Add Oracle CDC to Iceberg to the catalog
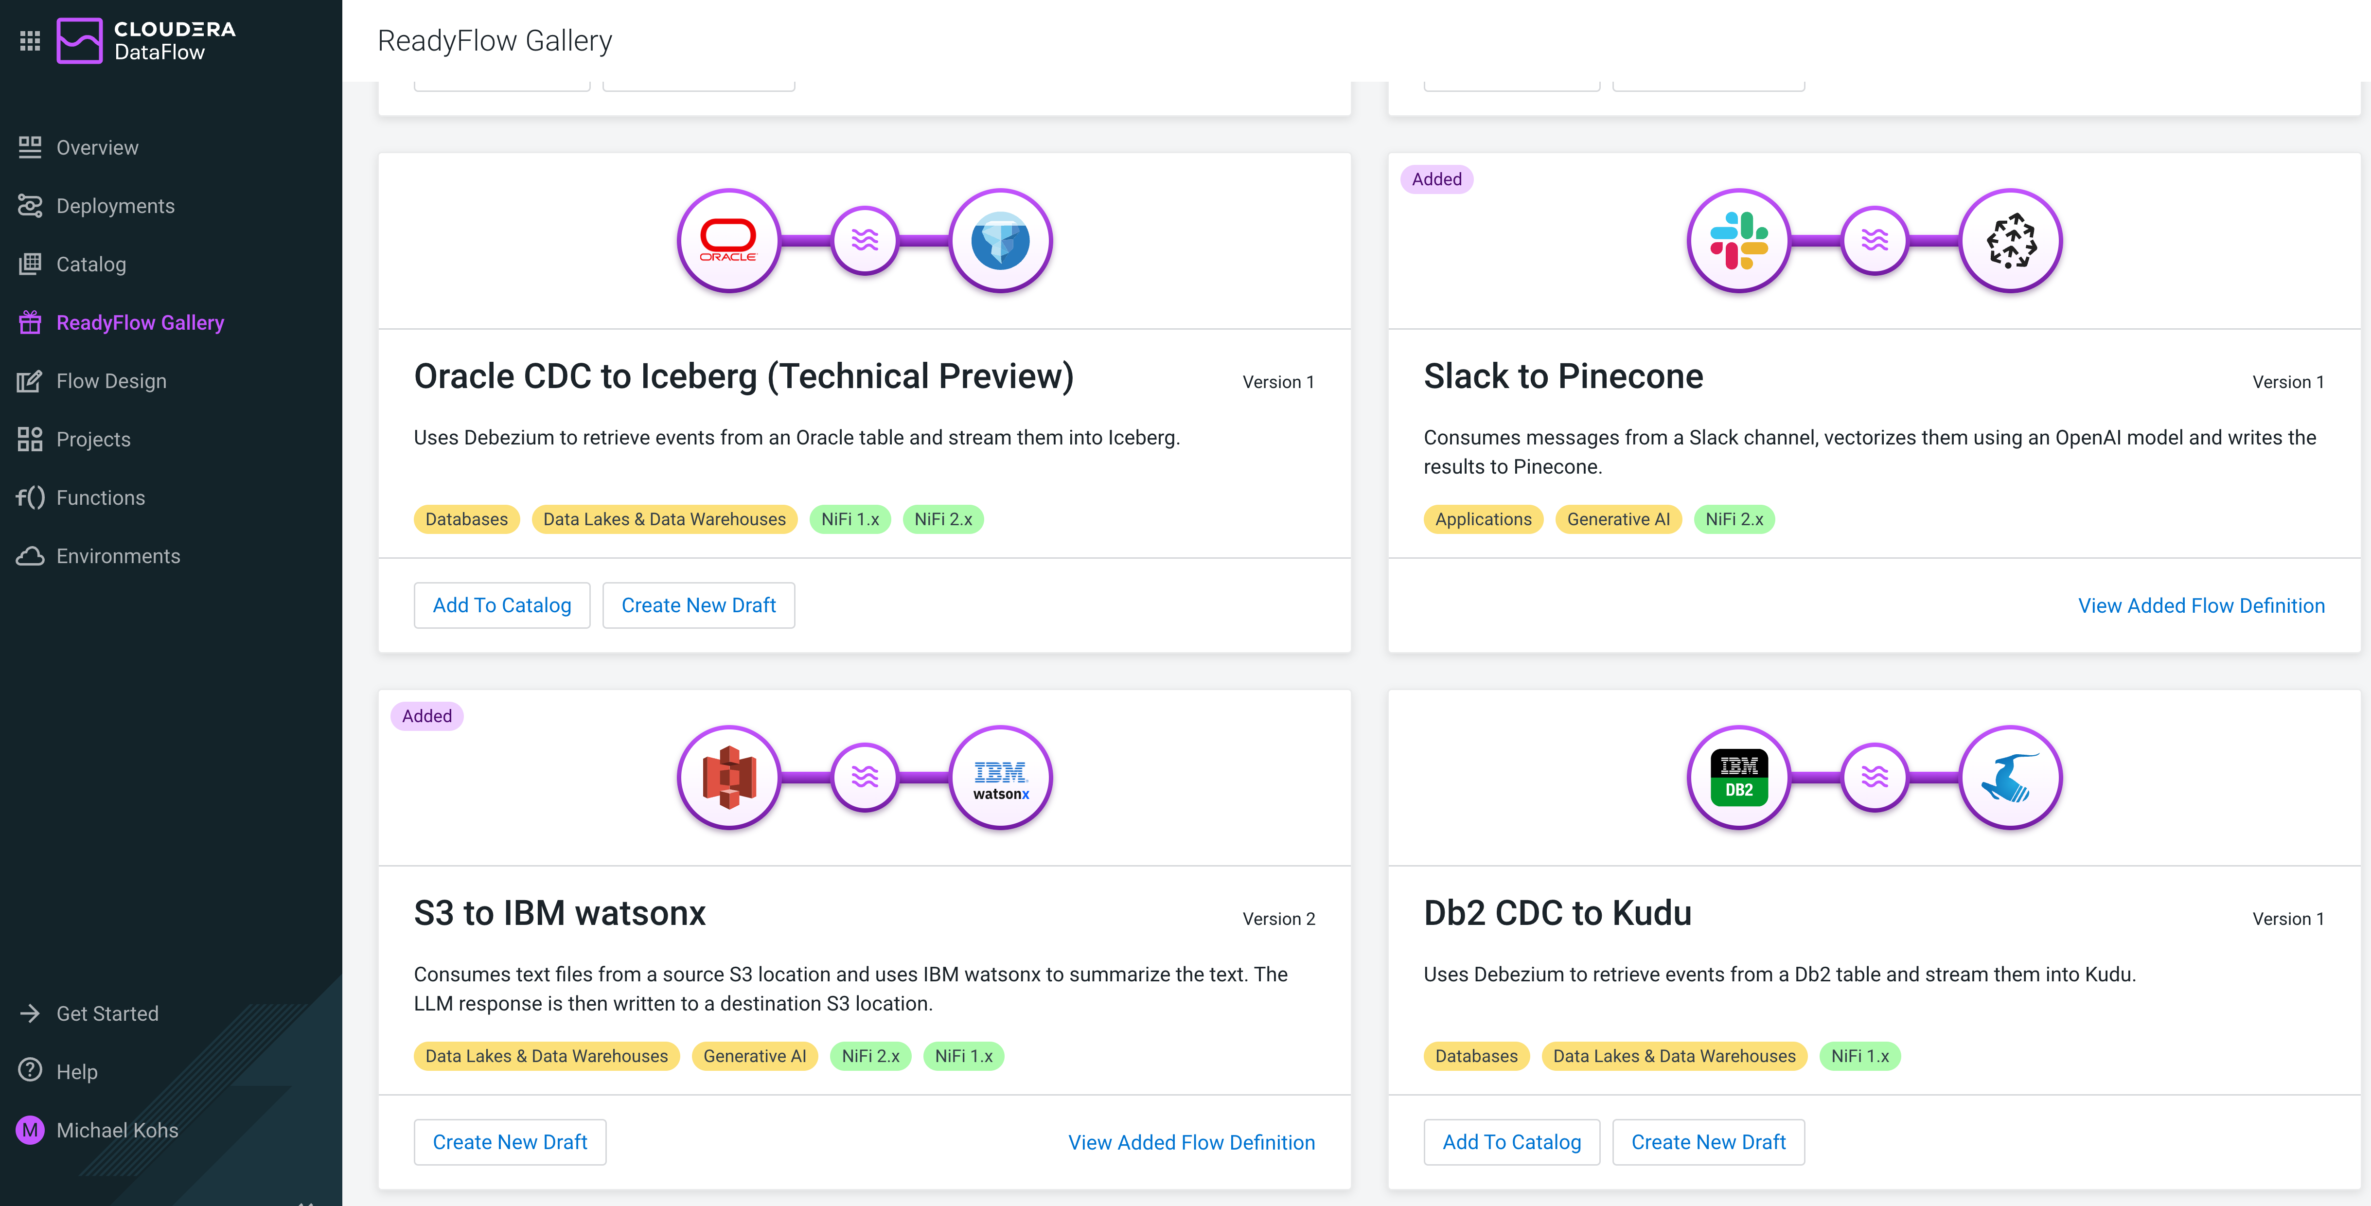Screen dimensions: 2371x1206 pos(502,605)
